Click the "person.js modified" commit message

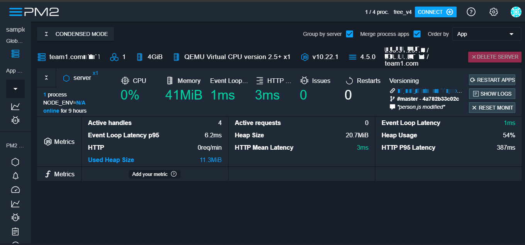pyautogui.click(x=421, y=107)
